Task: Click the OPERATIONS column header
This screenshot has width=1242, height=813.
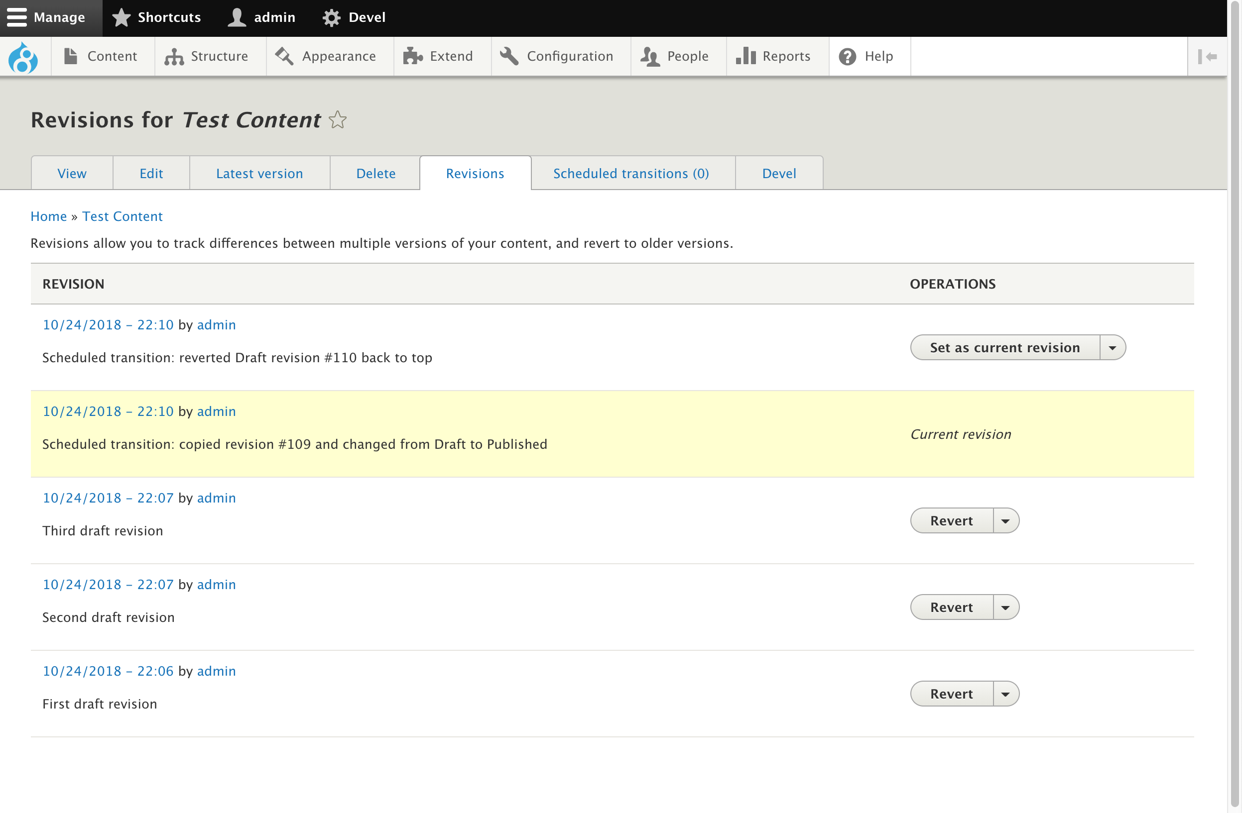Action: click(953, 284)
